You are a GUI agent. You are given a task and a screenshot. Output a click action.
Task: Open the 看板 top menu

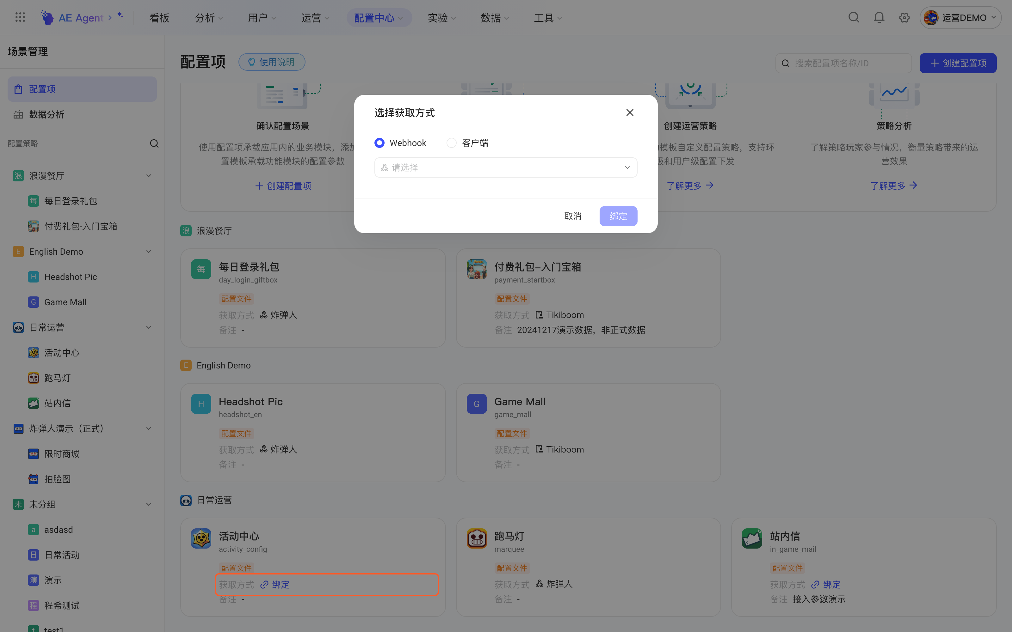[159, 18]
